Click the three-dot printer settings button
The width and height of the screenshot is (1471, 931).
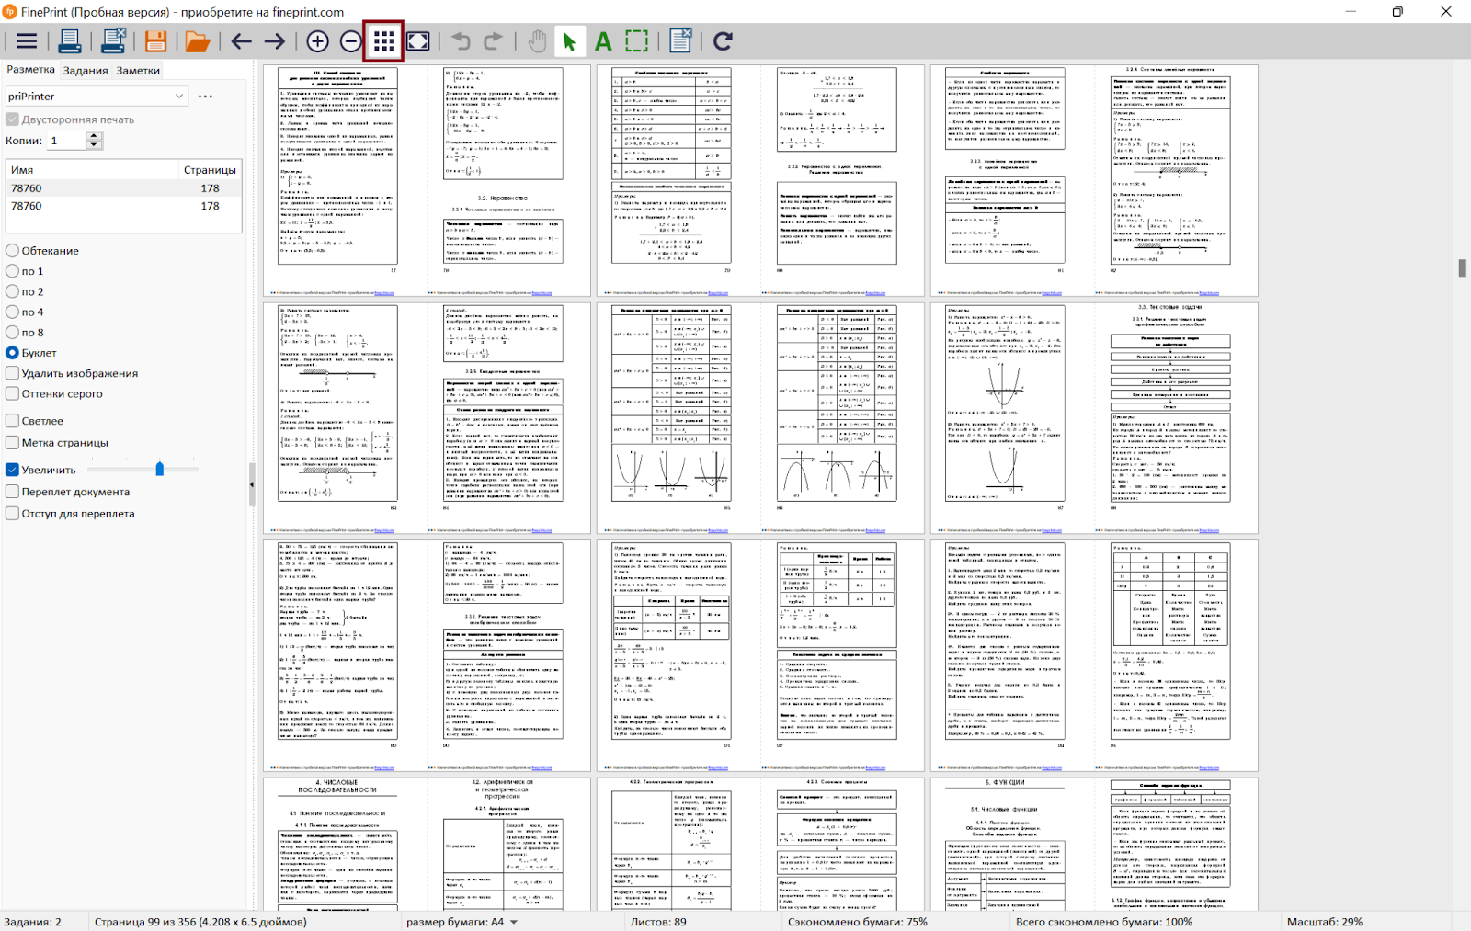tap(205, 96)
